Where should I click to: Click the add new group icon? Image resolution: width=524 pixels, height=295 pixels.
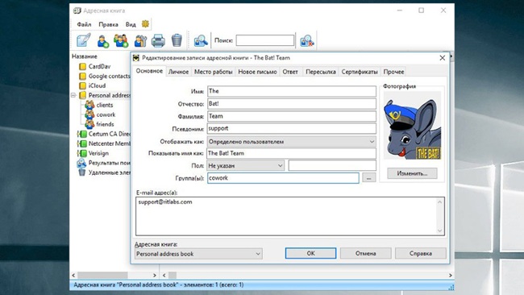pos(121,41)
